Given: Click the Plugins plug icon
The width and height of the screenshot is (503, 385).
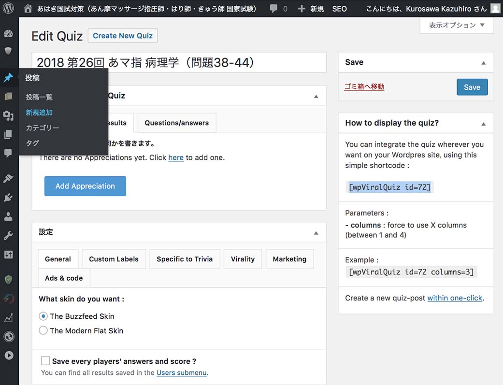Looking at the screenshot, I should tap(8, 198).
